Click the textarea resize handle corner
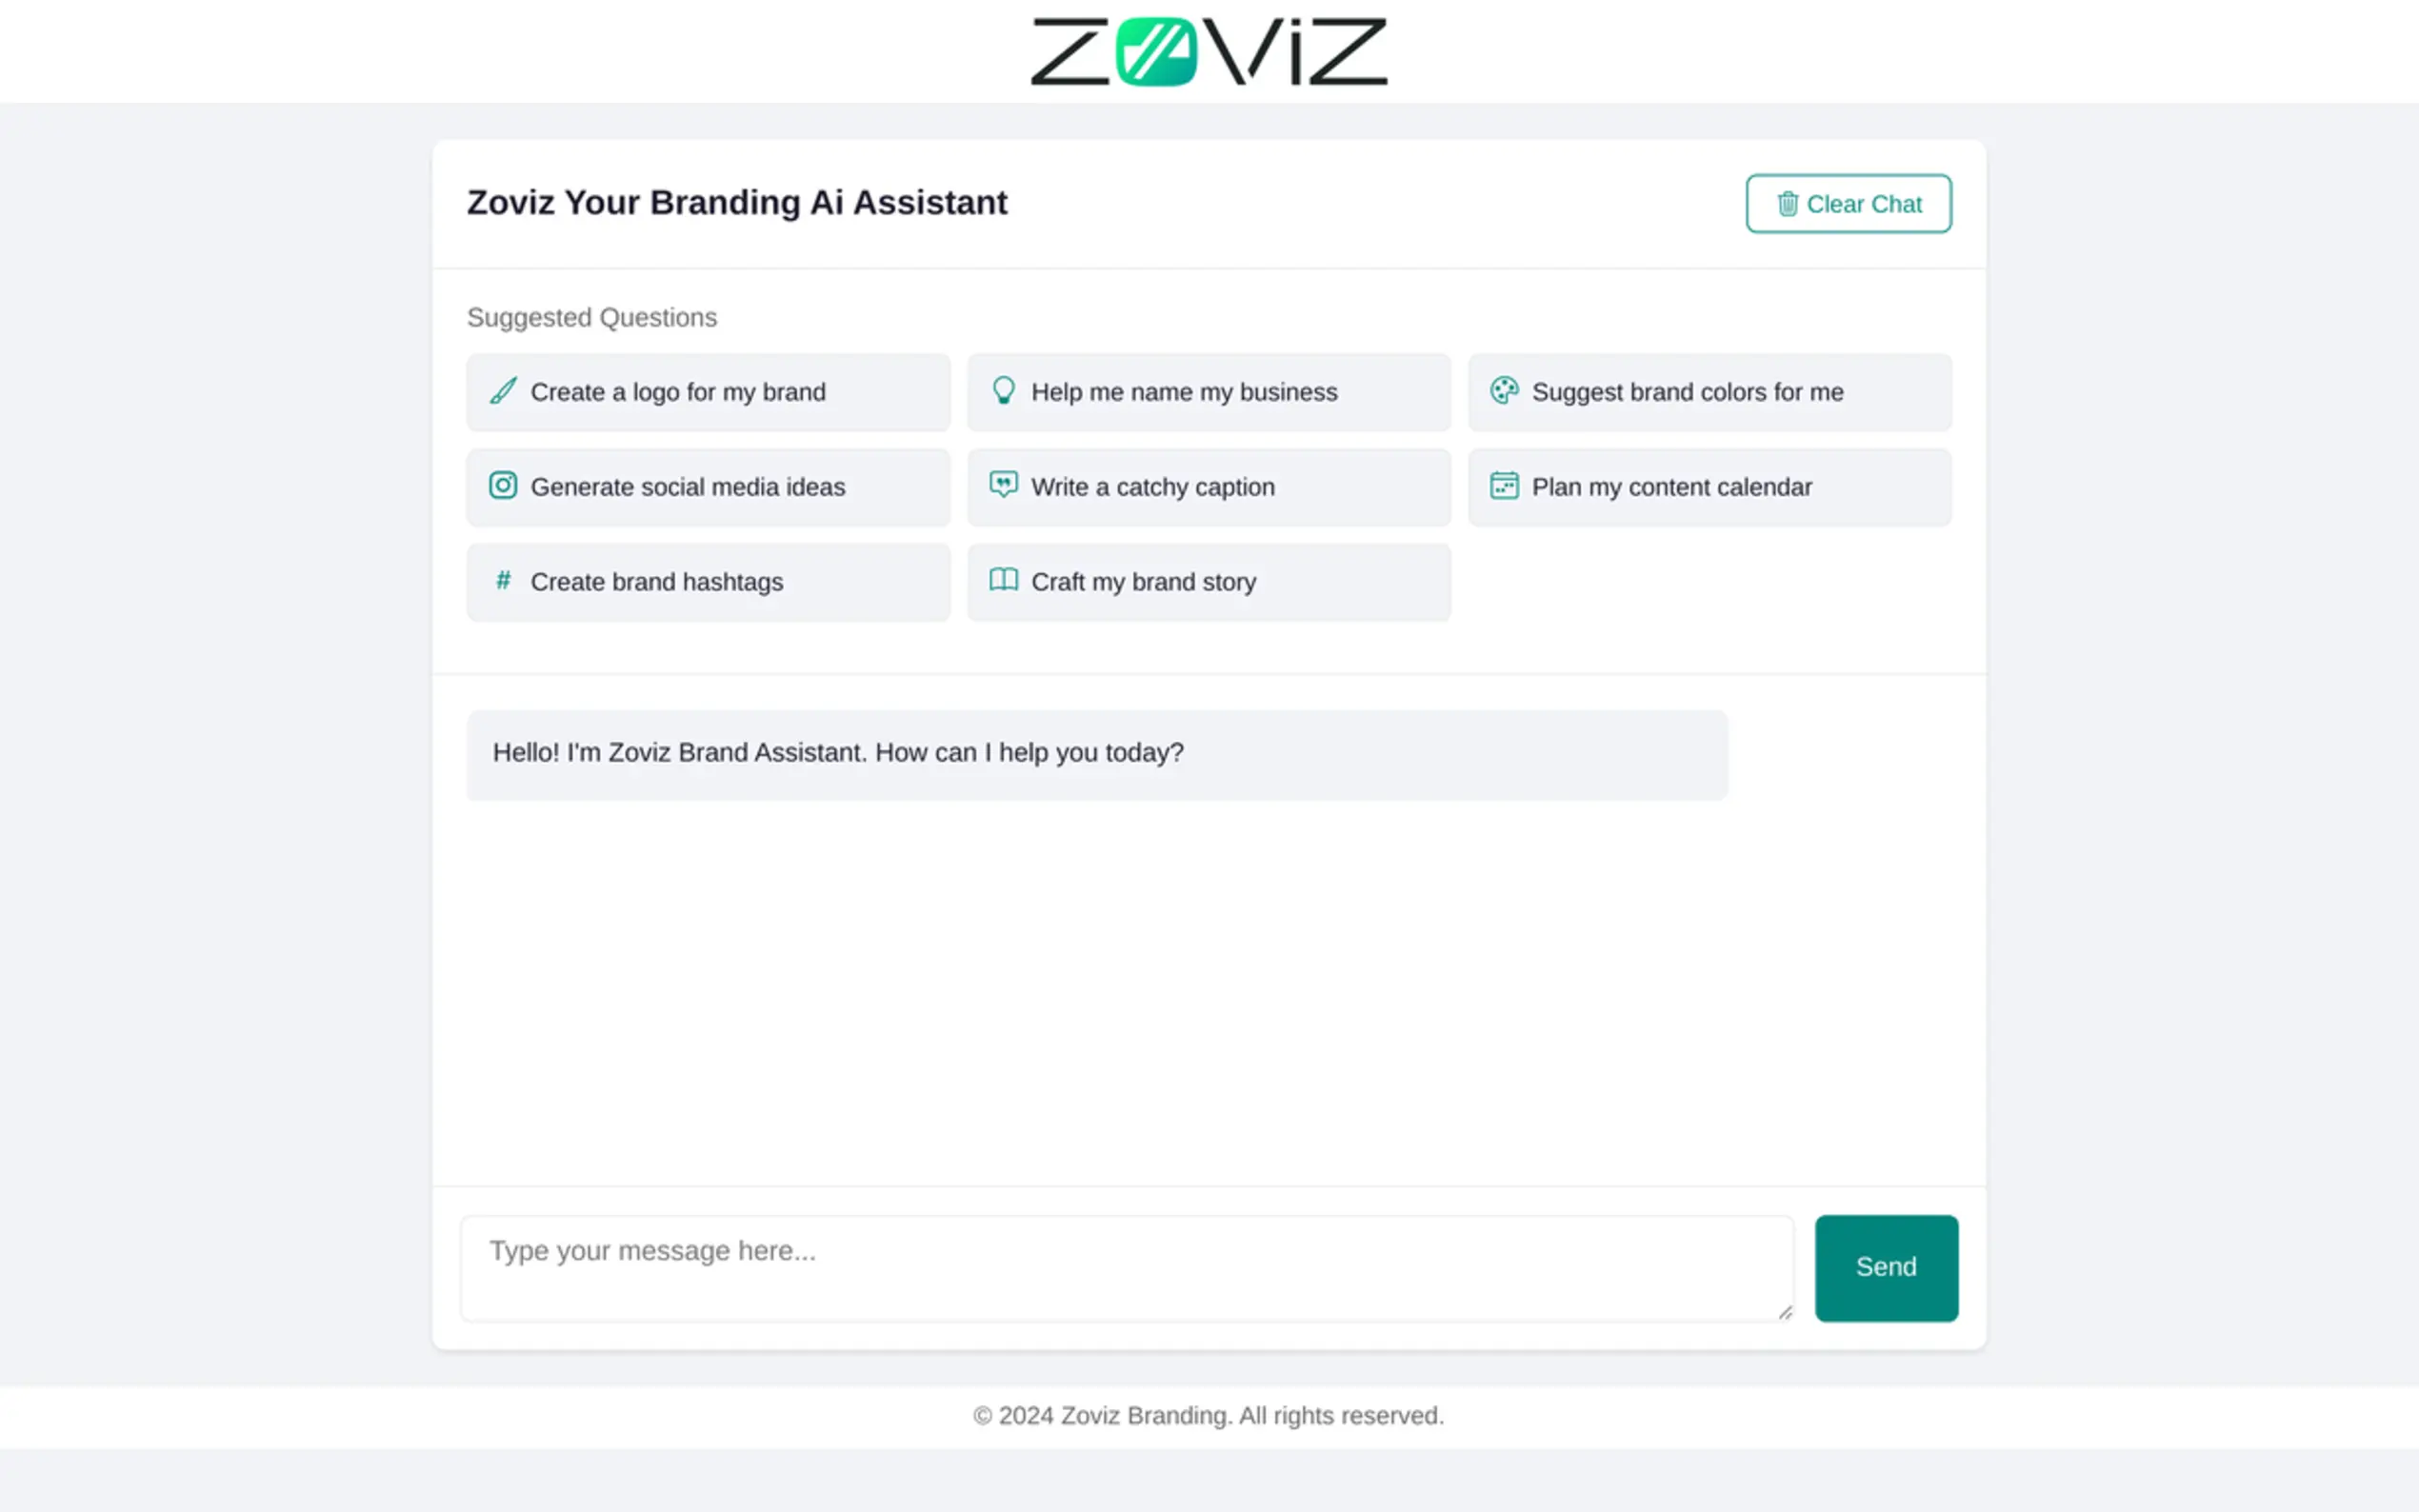The image size is (2419, 1512). [1785, 1313]
